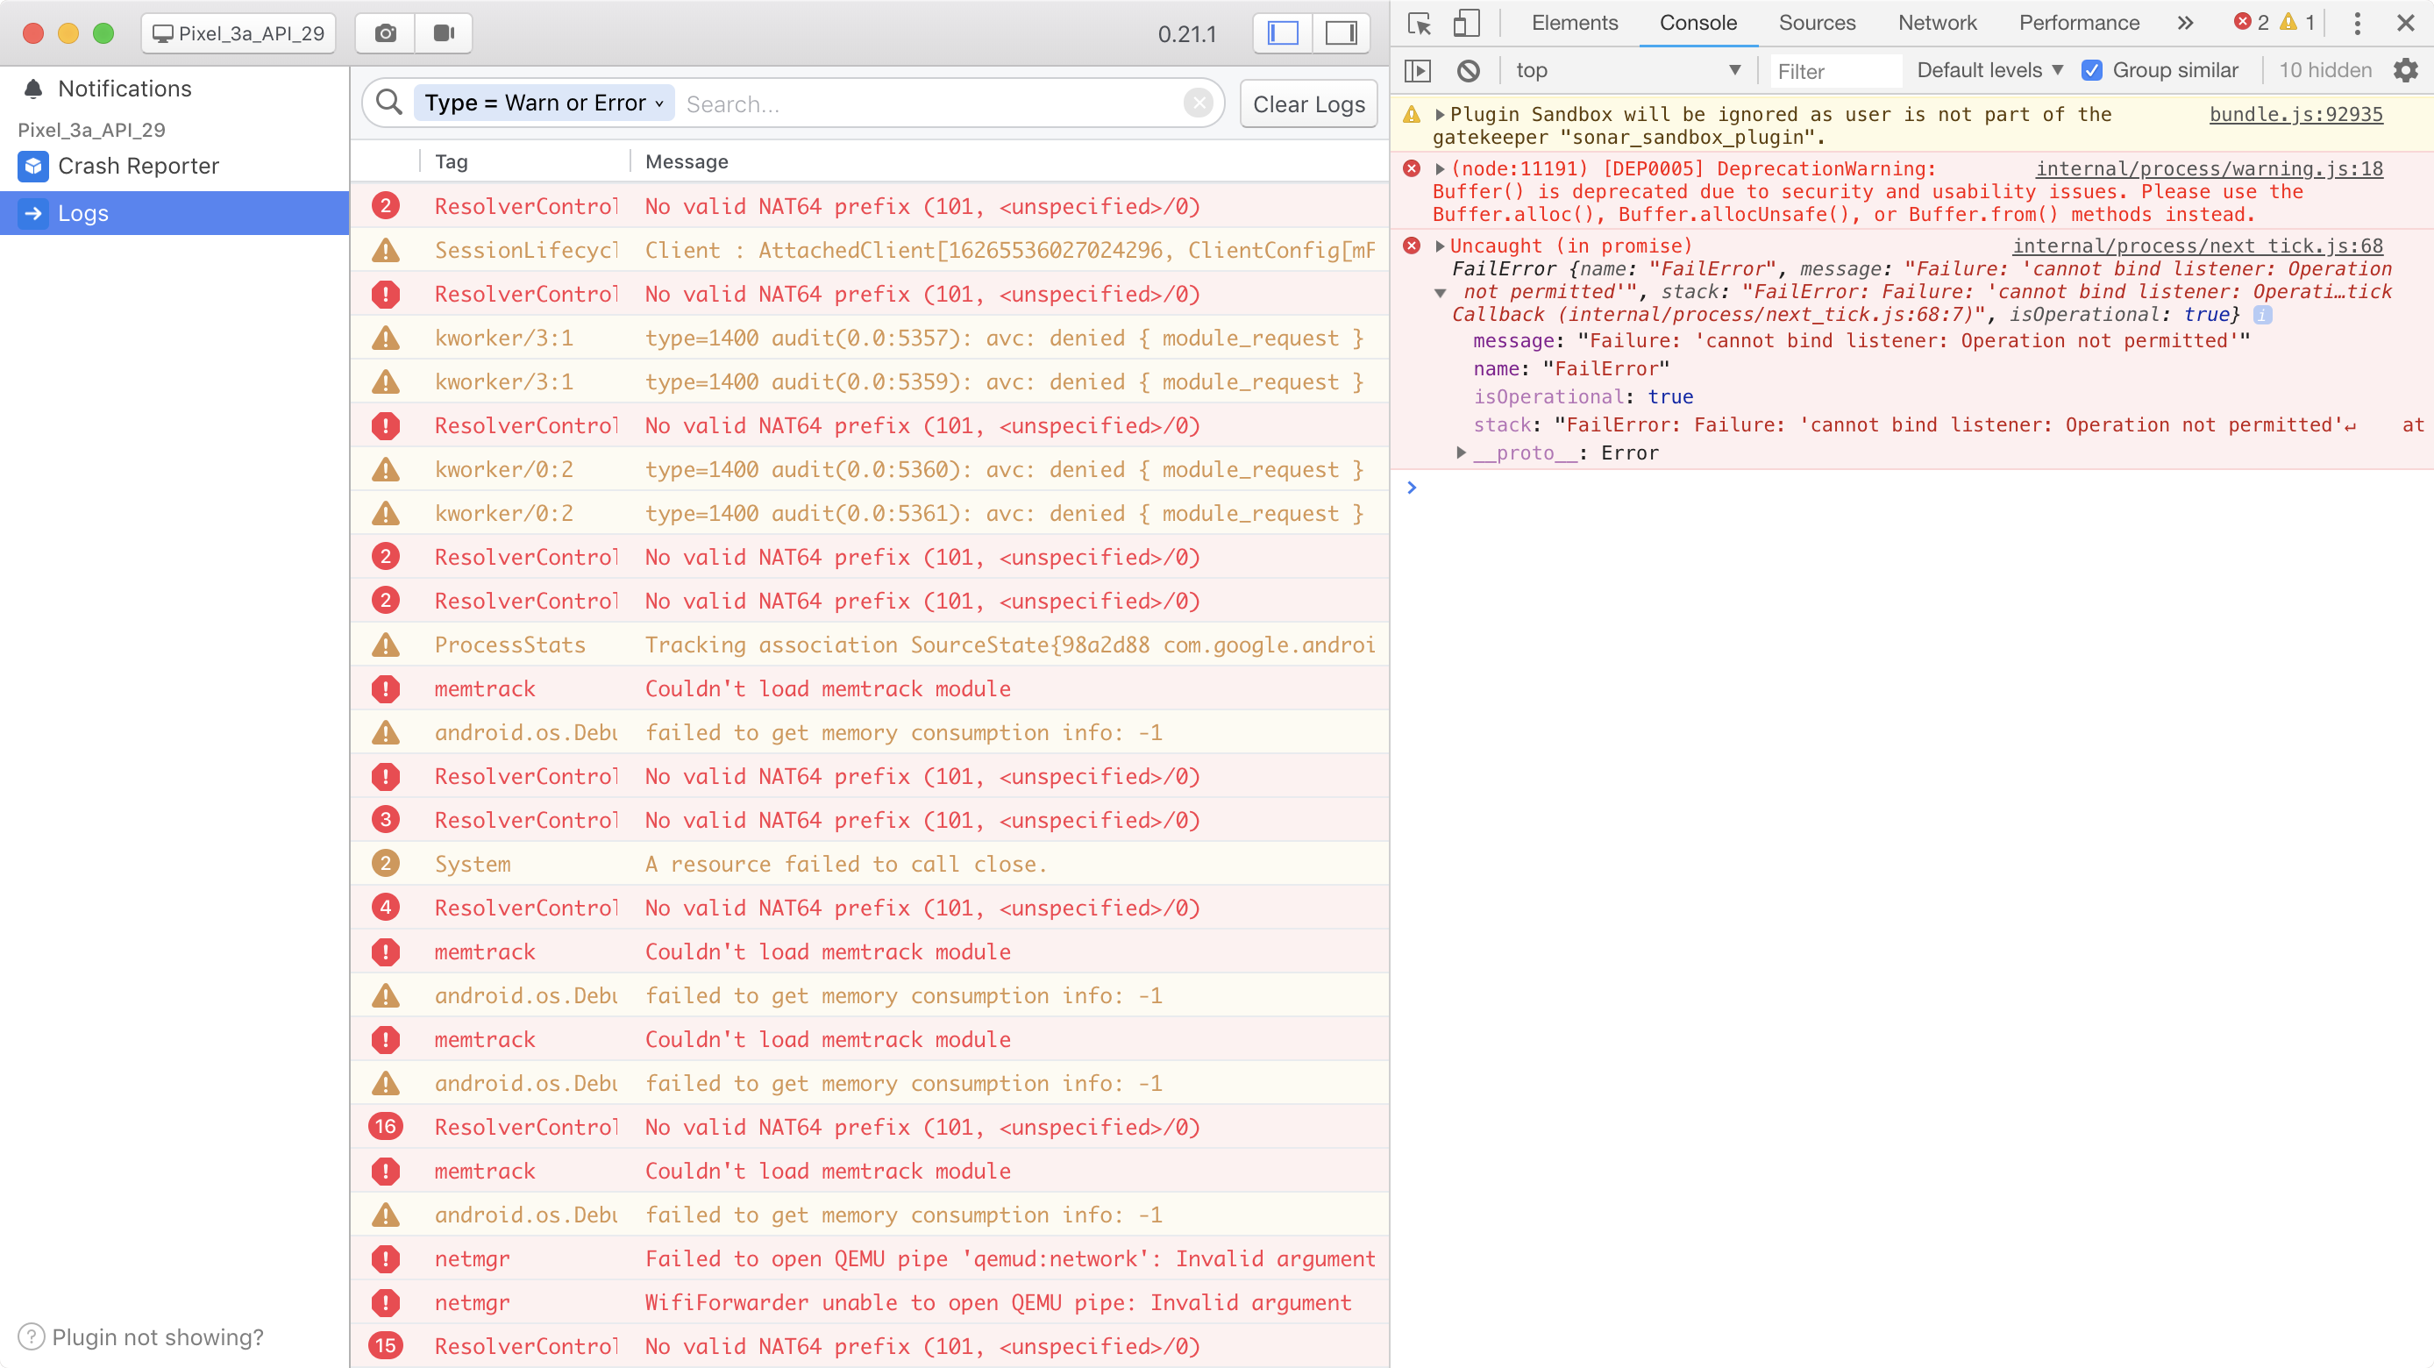Screen dimensions: 2434x1368
Task: Click the log search magnifier icon
Action: (389, 102)
